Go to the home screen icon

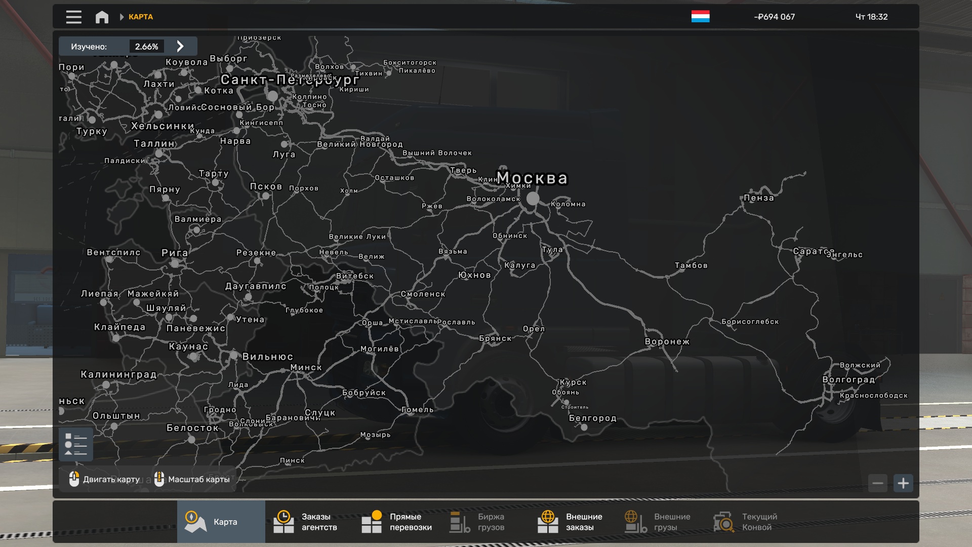point(102,17)
